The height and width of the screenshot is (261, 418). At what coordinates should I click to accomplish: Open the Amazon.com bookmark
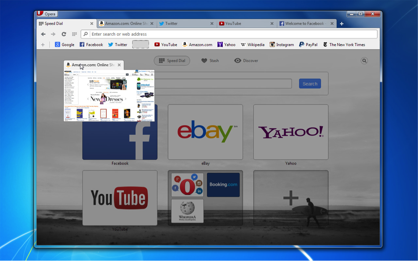[197, 45]
